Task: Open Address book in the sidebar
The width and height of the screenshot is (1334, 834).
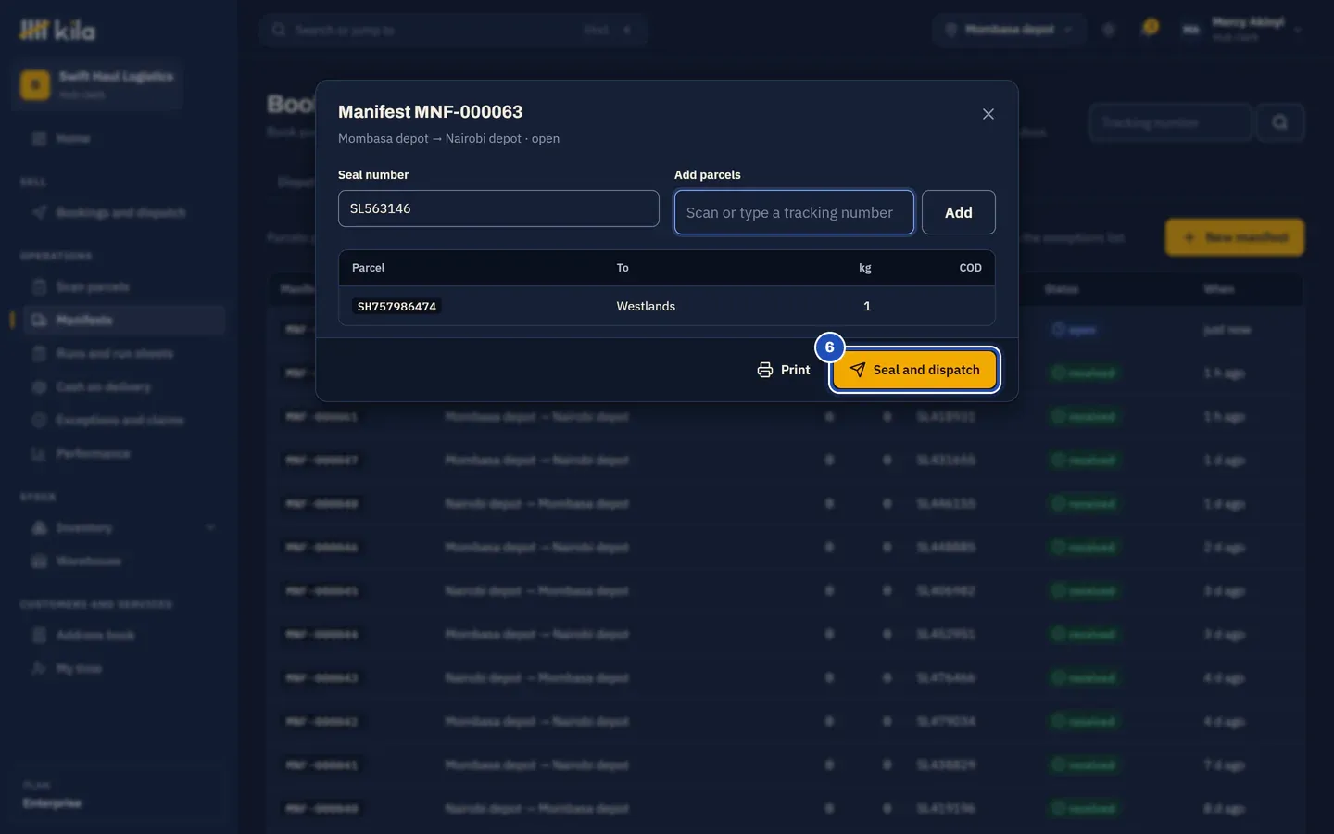Action: pos(123,636)
